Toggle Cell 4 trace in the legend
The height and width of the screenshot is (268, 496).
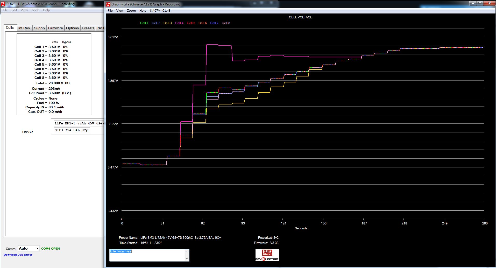pyautogui.click(x=179, y=23)
